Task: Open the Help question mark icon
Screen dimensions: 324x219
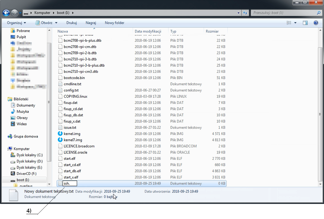Action: [316, 23]
